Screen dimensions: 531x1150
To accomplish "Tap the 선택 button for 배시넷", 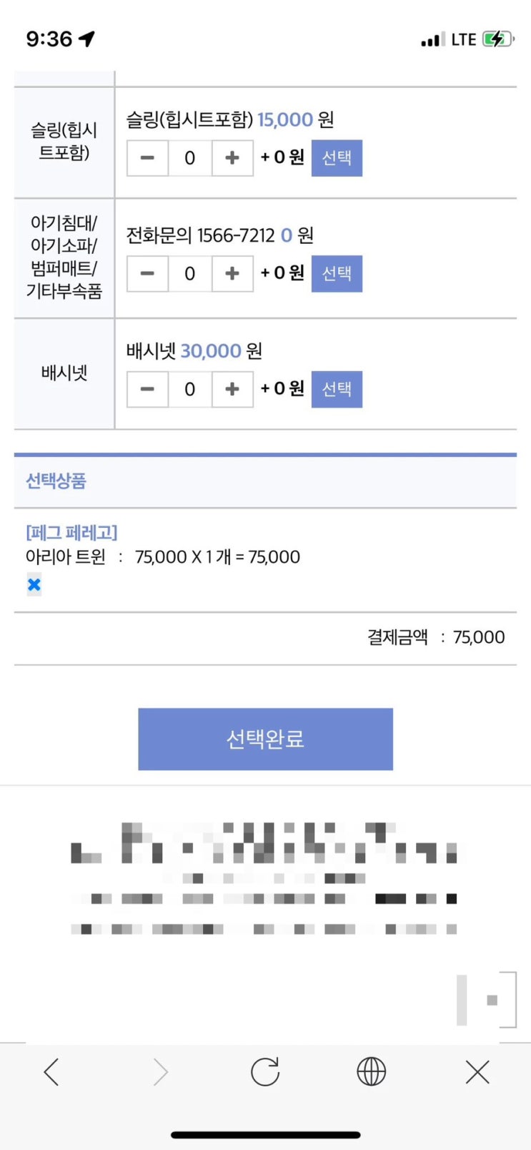I will click(x=337, y=389).
